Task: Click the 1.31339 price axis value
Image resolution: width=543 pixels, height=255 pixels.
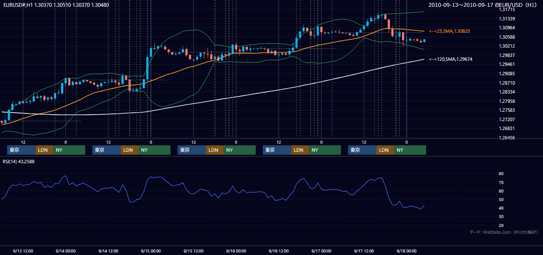Action: point(507,19)
